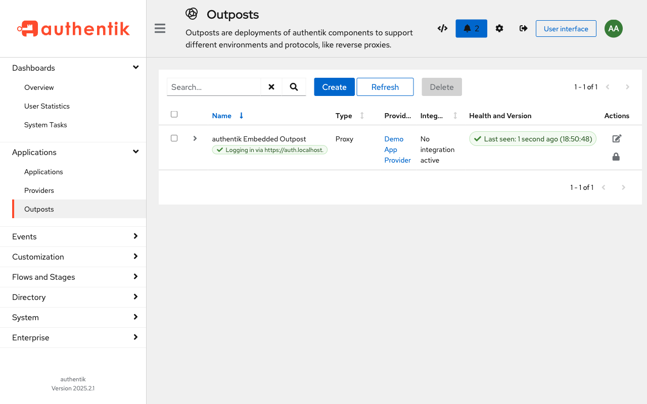
Task: Toggle the hamburger sidebar menu
Action: coord(160,28)
